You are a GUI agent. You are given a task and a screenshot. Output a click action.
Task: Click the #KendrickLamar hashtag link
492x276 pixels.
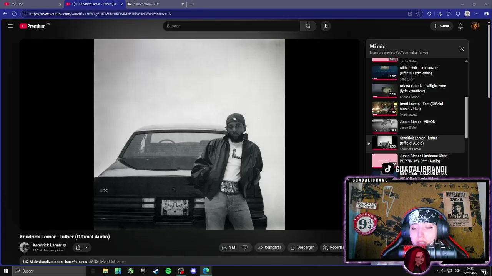point(113,262)
